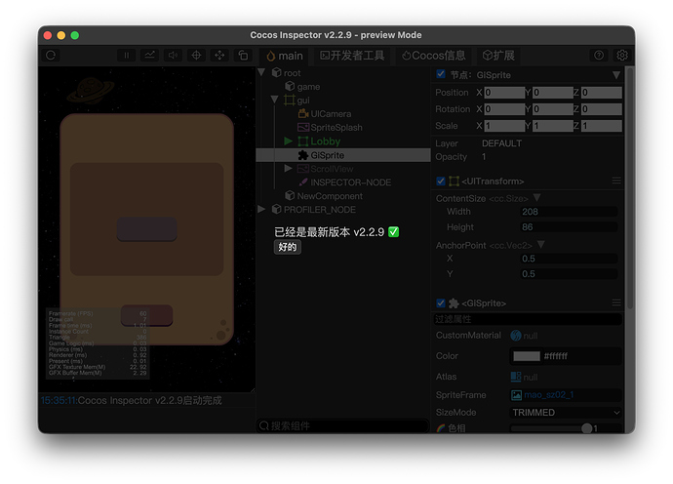This screenshot has width=673, height=484.
Task: Click the Atlas null asset icon
Action: tap(516, 377)
